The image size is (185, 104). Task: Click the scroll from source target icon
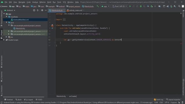point(34,10)
